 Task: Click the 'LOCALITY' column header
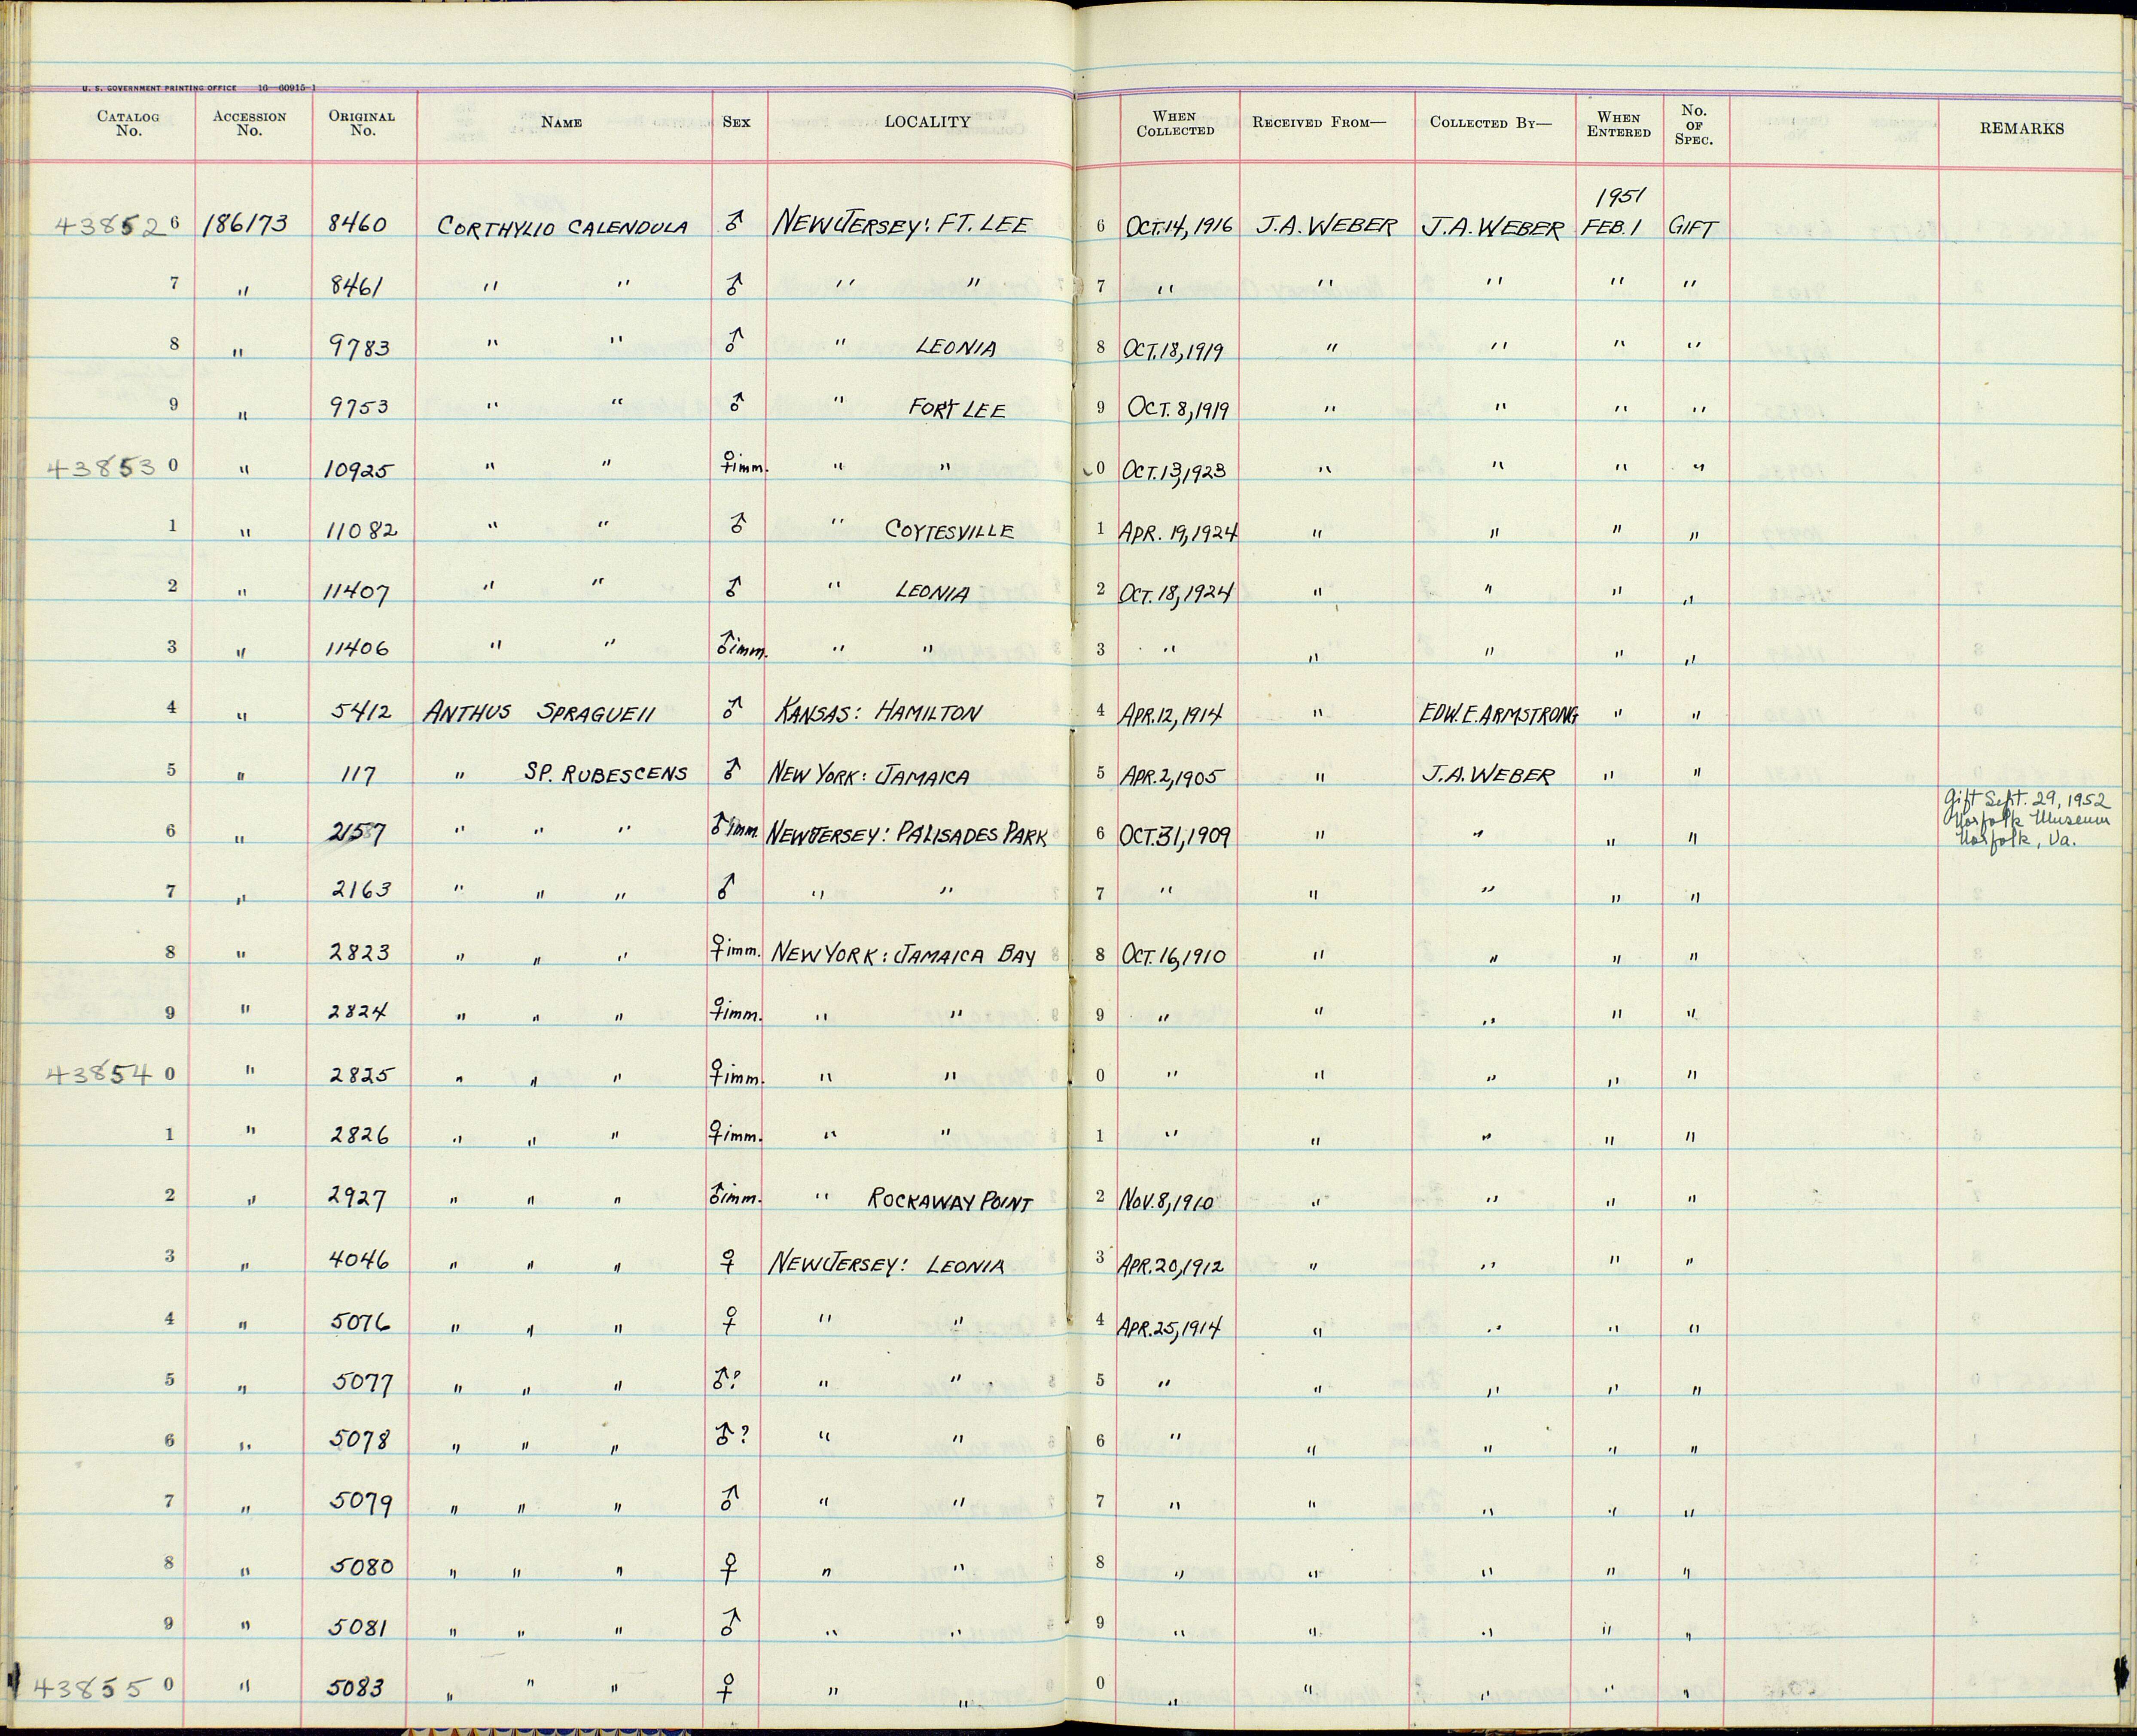pyautogui.click(x=927, y=122)
